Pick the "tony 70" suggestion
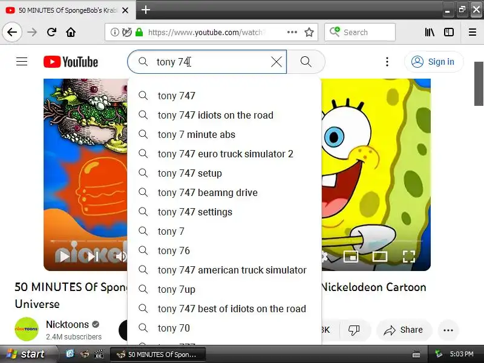 click(224, 328)
